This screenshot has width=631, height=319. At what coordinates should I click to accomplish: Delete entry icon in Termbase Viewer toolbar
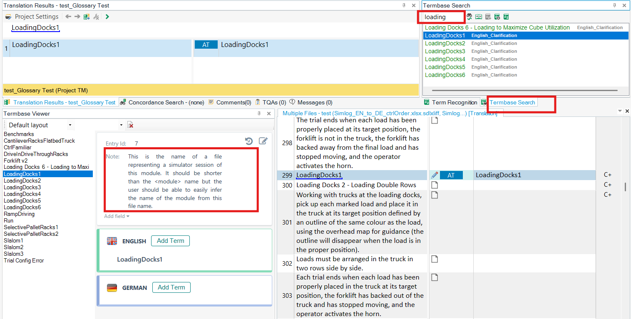(x=130, y=125)
